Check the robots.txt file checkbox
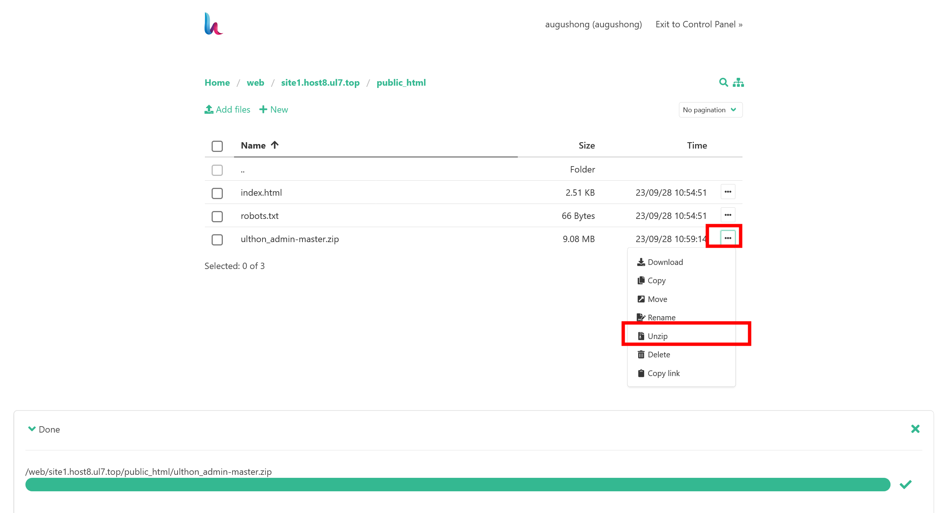This screenshot has width=947, height=513. point(217,216)
